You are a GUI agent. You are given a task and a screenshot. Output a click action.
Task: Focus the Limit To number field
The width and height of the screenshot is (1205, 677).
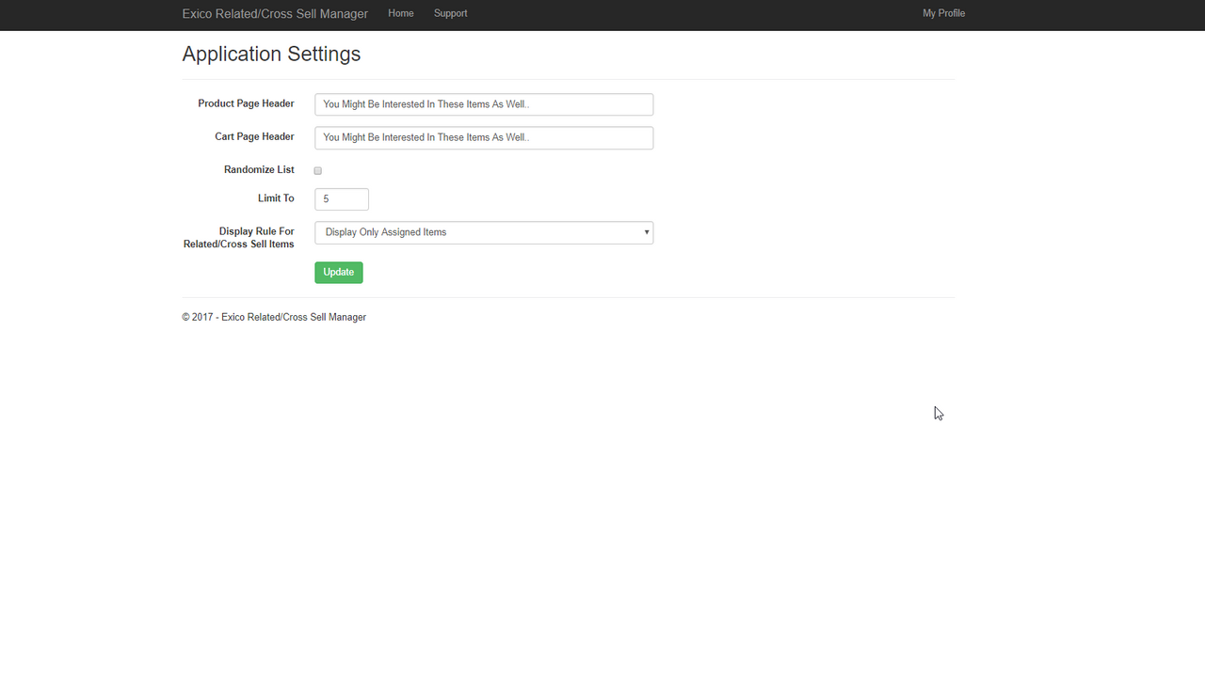click(341, 199)
